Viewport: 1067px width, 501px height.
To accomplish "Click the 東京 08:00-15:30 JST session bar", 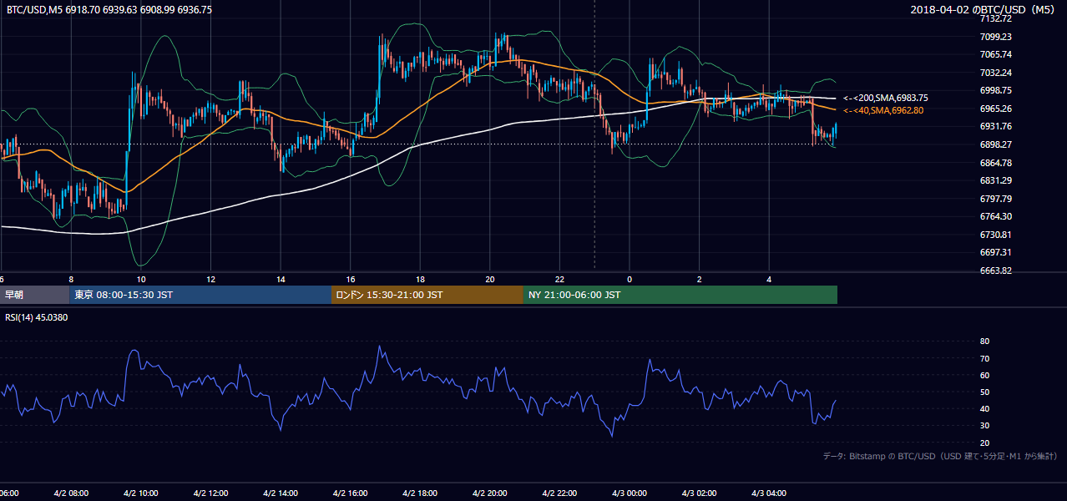I will (200, 295).
